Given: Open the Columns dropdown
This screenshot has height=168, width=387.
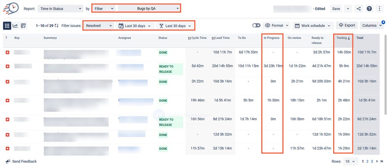Looking at the screenshot, I should [372, 25].
